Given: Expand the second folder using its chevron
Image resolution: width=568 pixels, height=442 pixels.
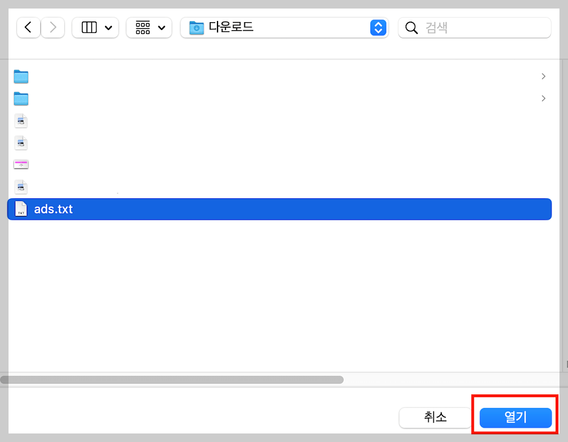Looking at the screenshot, I should tap(543, 98).
